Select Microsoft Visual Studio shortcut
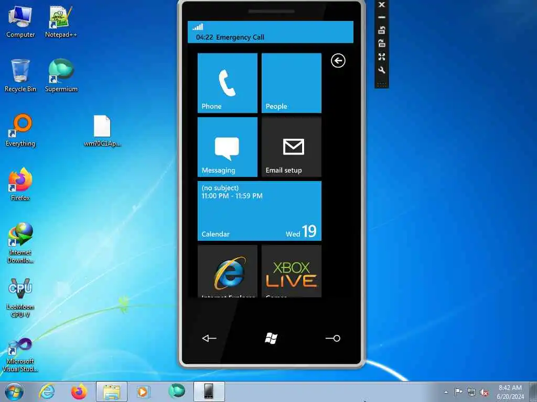 [x=20, y=355]
